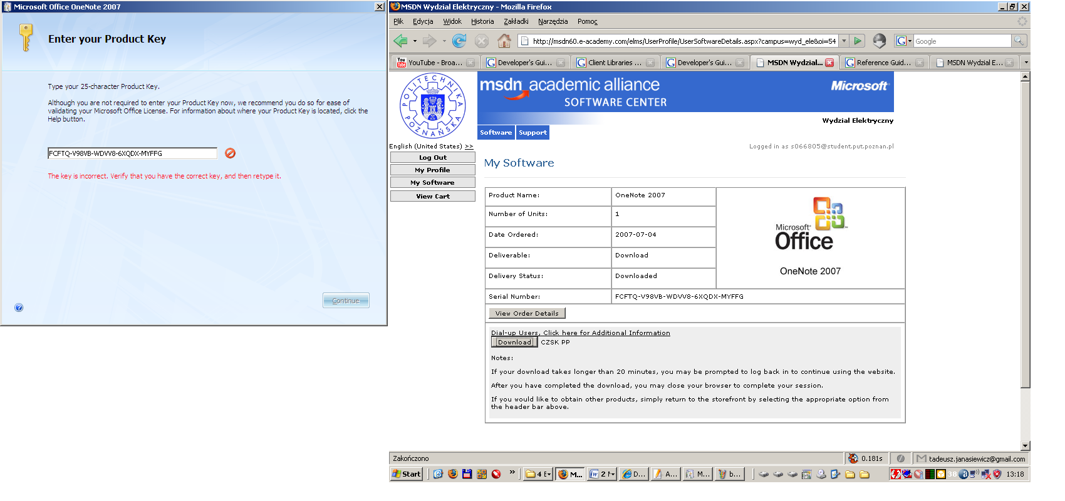The width and height of the screenshot is (1065, 501).
Task: Open the list all tabs dropdown
Action: click(1026, 63)
